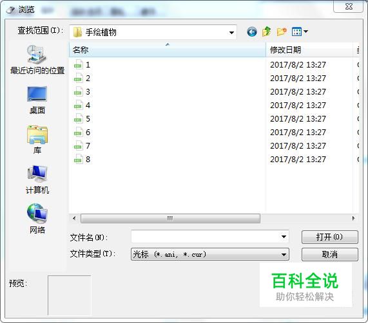Click the 取消 button

click(x=330, y=254)
